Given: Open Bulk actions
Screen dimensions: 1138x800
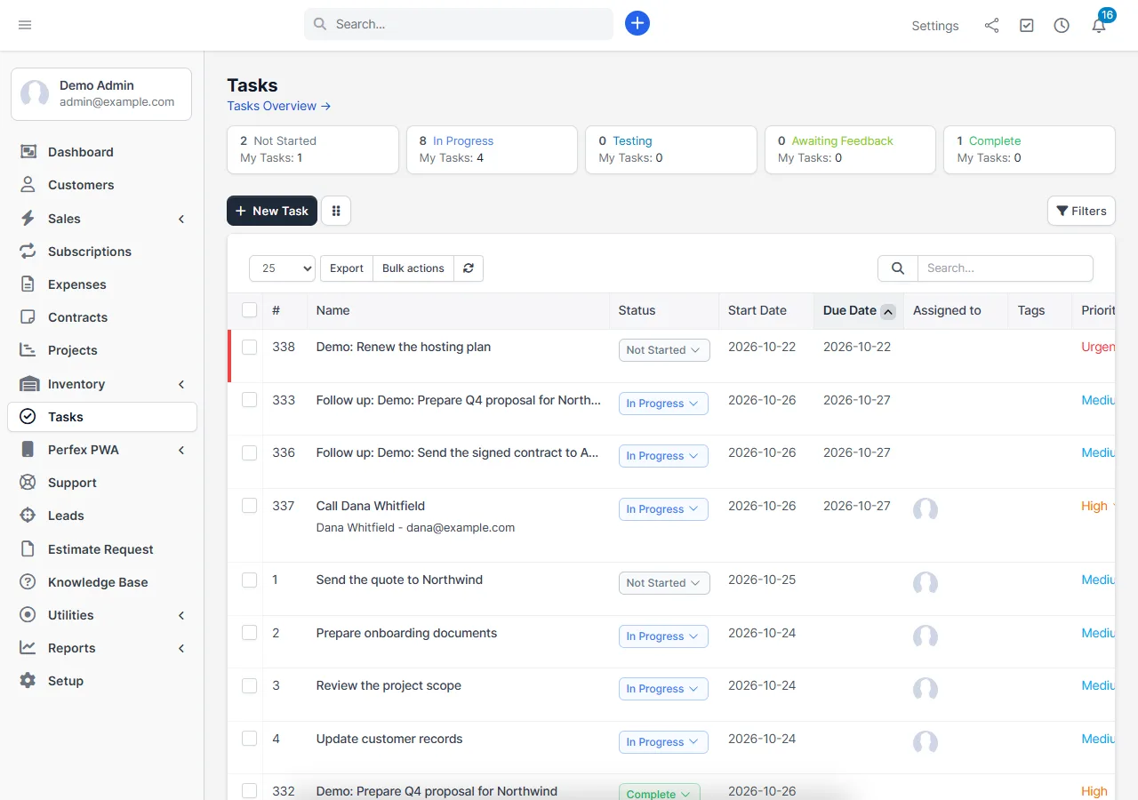Looking at the screenshot, I should pyautogui.click(x=413, y=268).
